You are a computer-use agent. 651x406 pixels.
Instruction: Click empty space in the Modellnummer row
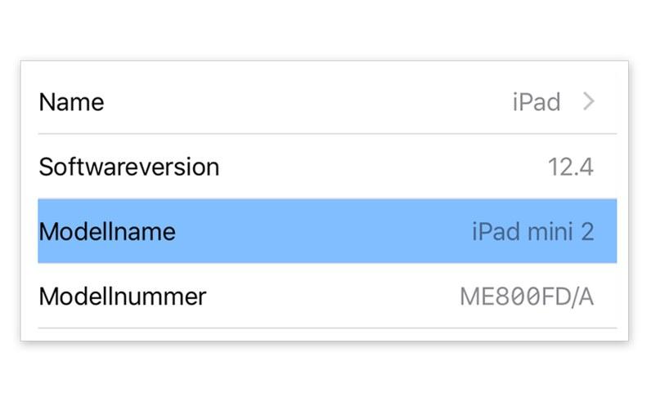327,297
